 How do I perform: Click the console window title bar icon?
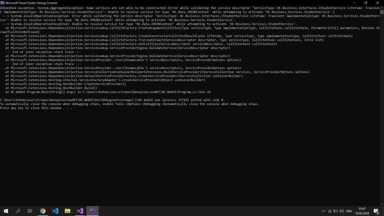click(2, 3)
